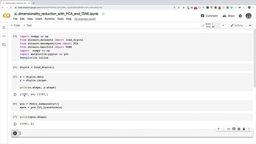Click the print(x.shape, y.shape) line

(x=38, y=88)
